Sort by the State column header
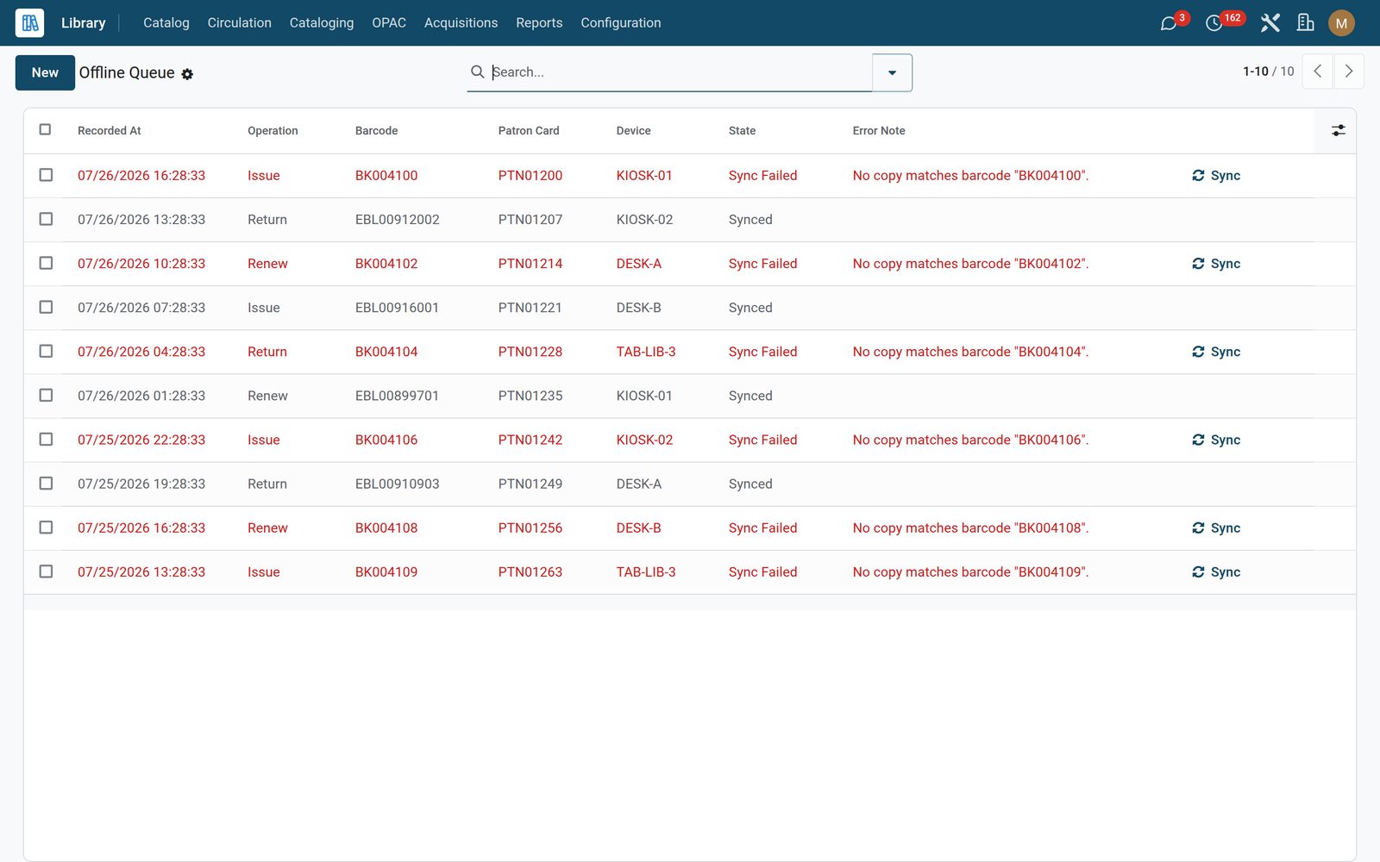This screenshot has height=862, width=1380. pos(742,131)
